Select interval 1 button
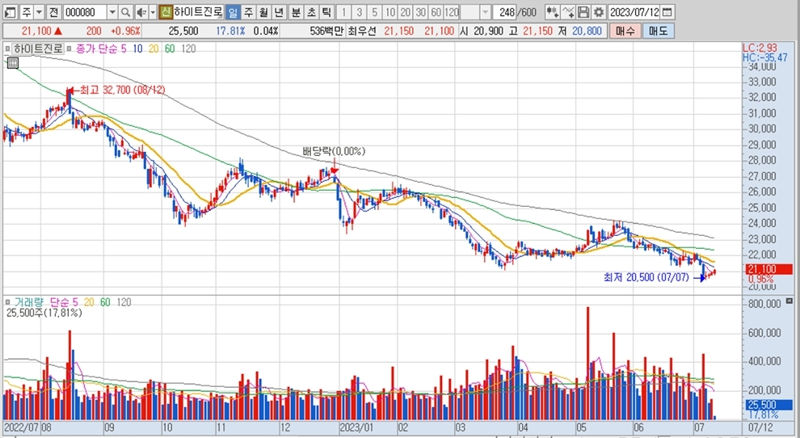The image size is (800, 438). (x=344, y=12)
